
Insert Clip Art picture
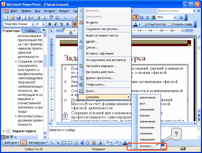pyautogui.click(x=94, y=143)
